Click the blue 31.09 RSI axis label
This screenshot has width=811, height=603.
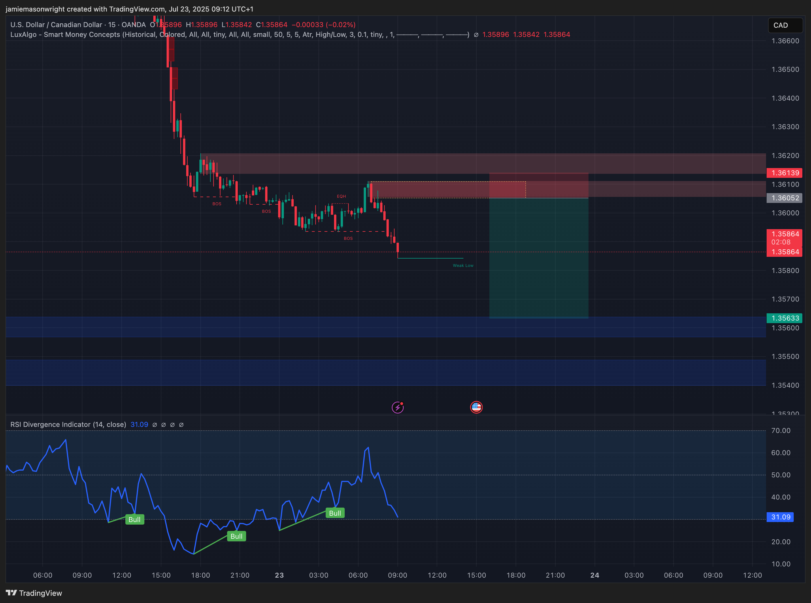pyautogui.click(x=780, y=517)
